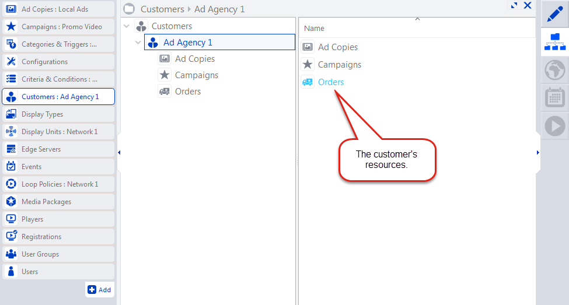Image resolution: width=569 pixels, height=305 pixels.
Task: Open Campaigns in the Name list
Action: coord(340,65)
